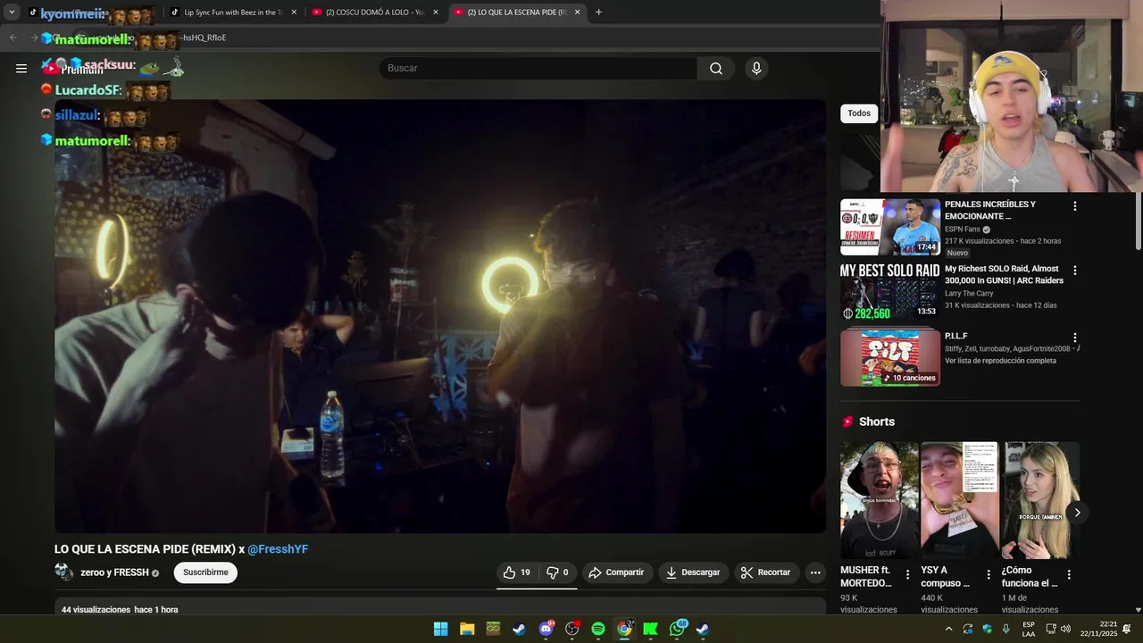The height and width of the screenshot is (643, 1143).
Task: Click the Compartir share button
Action: pyautogui.click(x=616, y=572)
